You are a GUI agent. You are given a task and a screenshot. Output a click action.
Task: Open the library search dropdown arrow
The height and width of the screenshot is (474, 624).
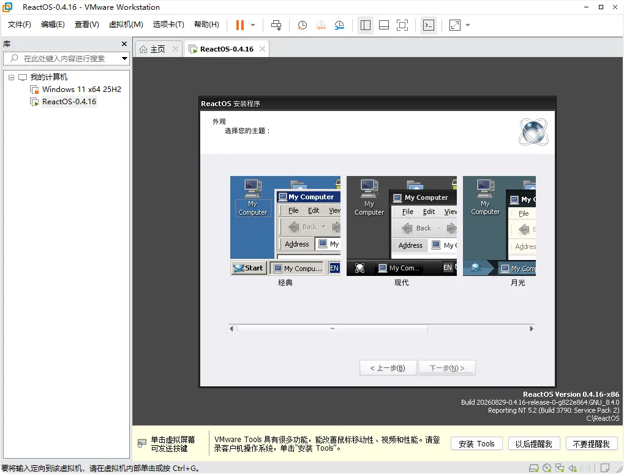pos(124,59)
